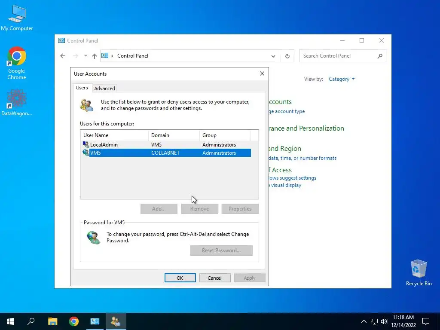Refresh the Control Panel window

287,56
